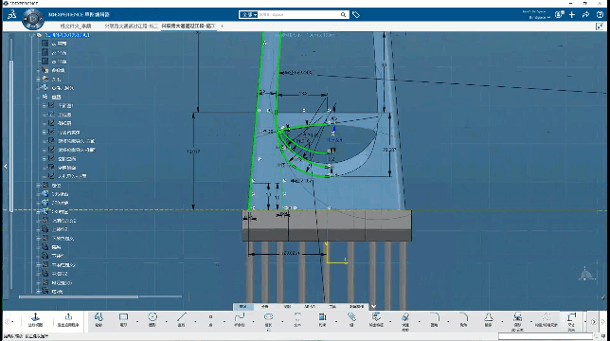The width and height of the screenshot is (610, 341).
Task: Open the search scope dropdown in header
Action: pyautogui.click(x=248, y=15)
